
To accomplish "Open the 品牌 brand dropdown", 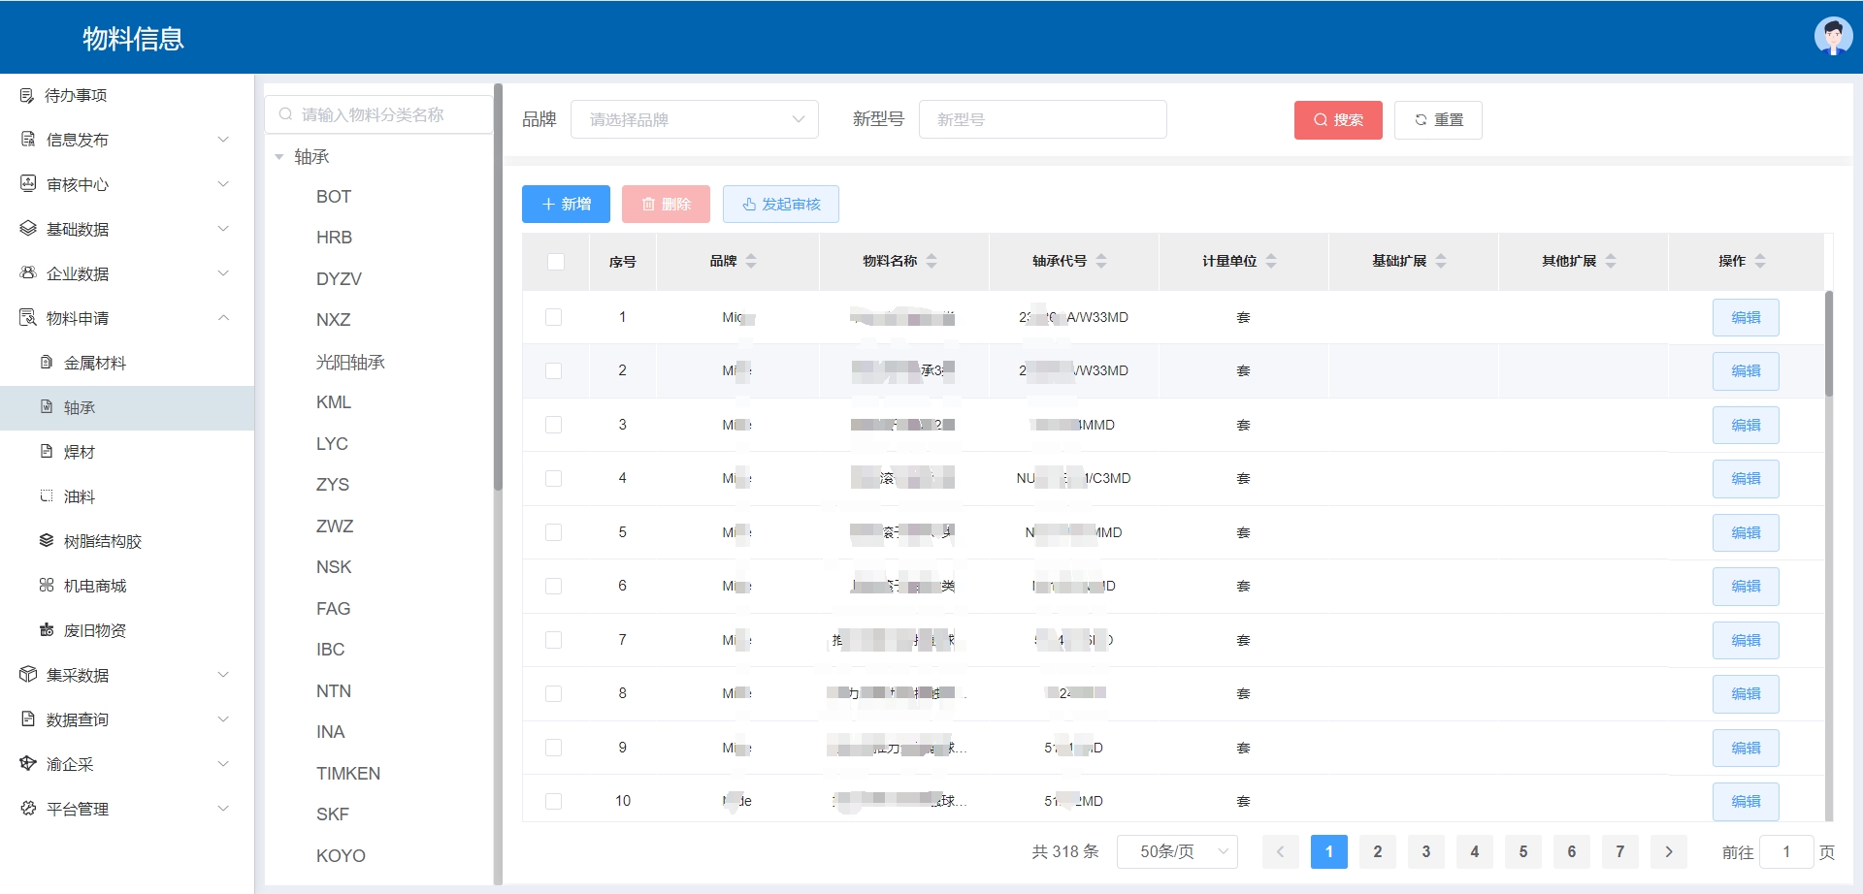I will [695, 119].
